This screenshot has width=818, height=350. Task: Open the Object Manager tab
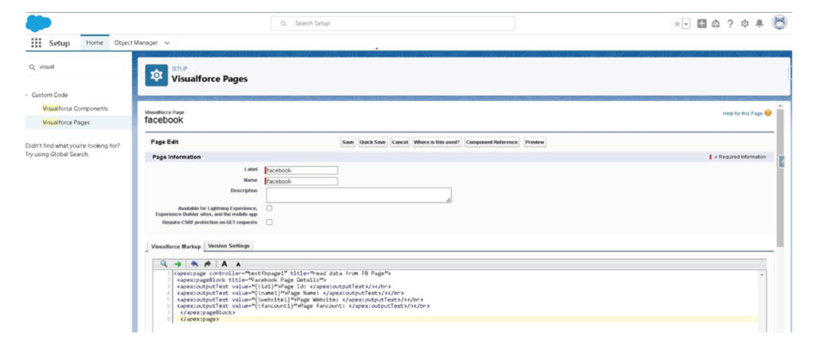pos(136,43)
